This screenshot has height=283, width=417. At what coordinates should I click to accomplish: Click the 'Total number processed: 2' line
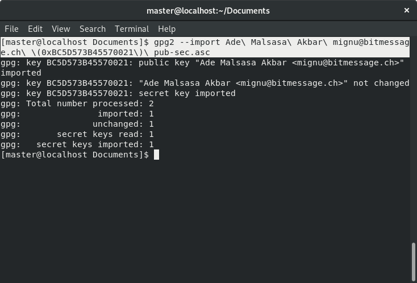coord(77,103)
